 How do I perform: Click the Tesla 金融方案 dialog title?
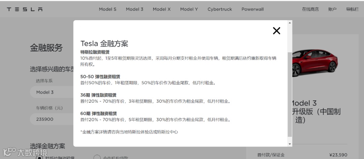pos(104,44)
